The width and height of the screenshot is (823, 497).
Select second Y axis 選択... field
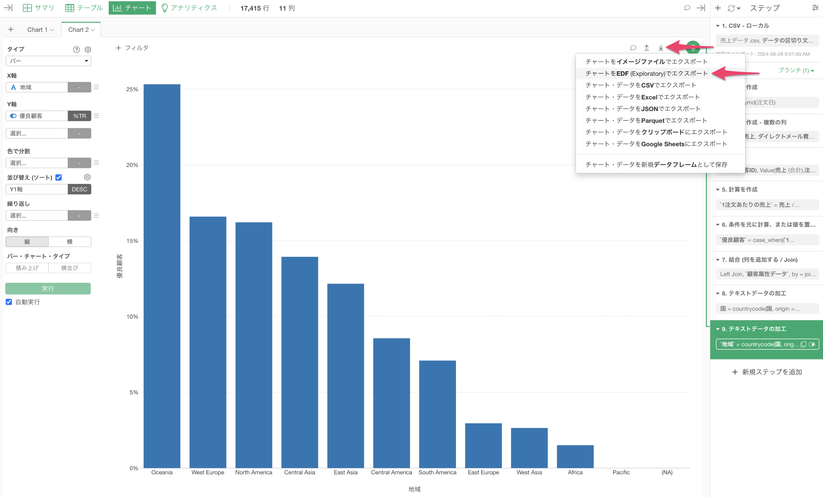[x=37, y=133]
